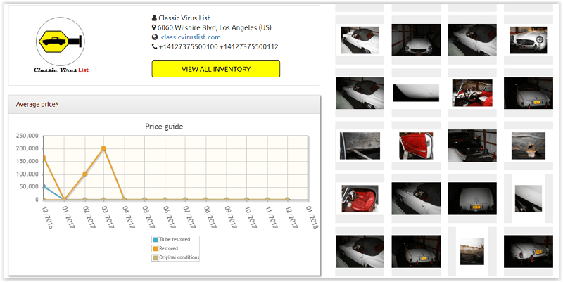Screen dimensions: 563x282
Task: Click the map pin icon by address
Action: (154, 27)
